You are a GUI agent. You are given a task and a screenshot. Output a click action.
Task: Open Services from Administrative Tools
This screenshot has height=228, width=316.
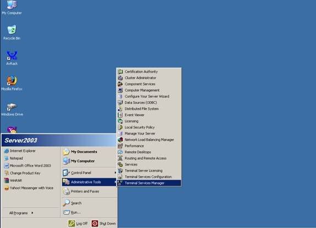[149, 164]
